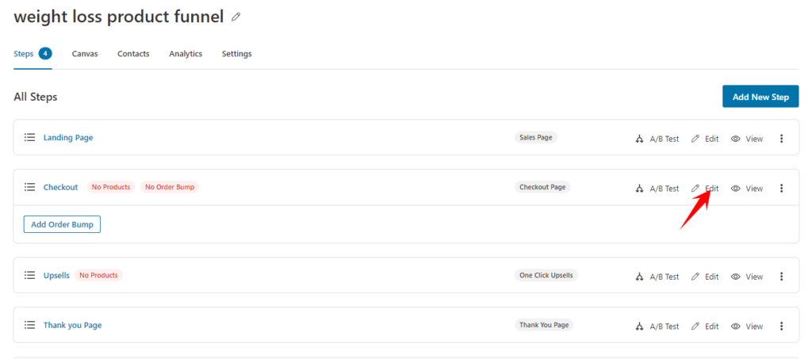Start A/B Test for Landing Page

click(657, 139)
